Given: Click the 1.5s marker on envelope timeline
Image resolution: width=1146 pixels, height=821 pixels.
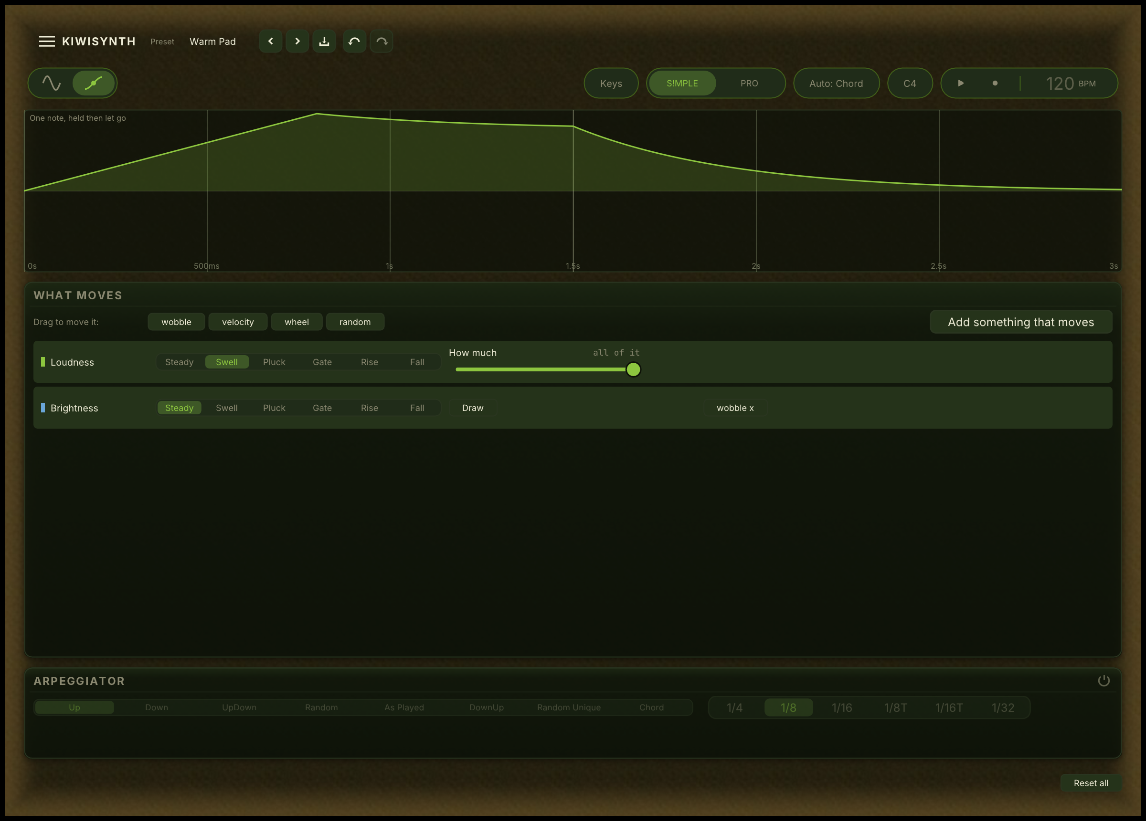Looking at the screenshot, I should 573,266.
